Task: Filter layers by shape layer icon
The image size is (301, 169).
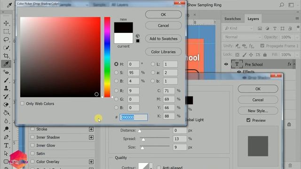Action: pos(282,28)
